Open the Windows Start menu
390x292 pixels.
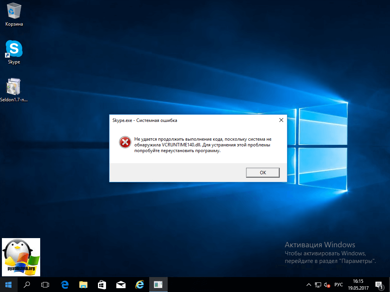pyautogui.click(x=8, y=284)
